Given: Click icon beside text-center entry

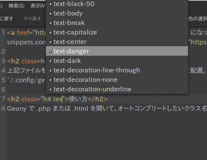Looking at the screenshot, I should coord(50,42).
